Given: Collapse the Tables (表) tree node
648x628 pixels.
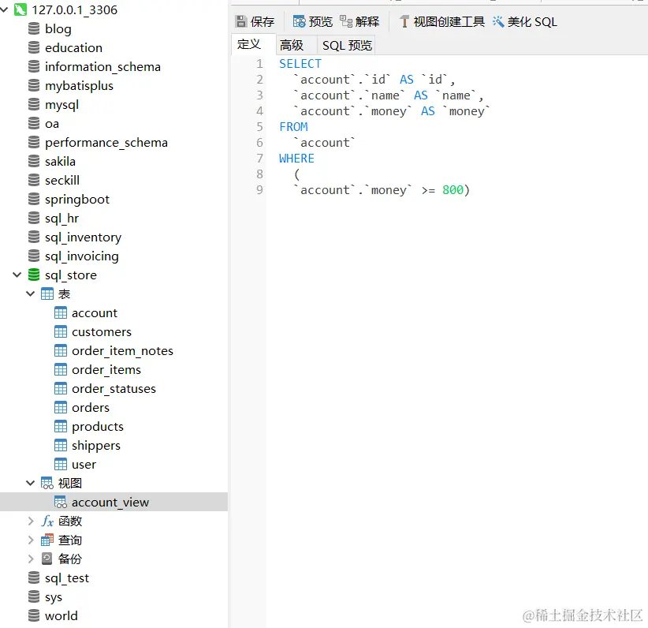Looking at the screenshot, I should [x=30, y=293].
